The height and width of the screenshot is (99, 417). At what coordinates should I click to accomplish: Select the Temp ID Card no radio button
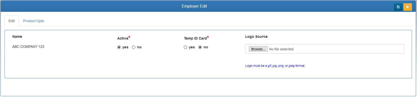point(200,47)
